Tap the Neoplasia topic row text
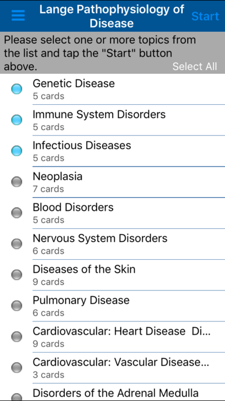This screenshot has height=401, width=225. (x=57, y=176)
